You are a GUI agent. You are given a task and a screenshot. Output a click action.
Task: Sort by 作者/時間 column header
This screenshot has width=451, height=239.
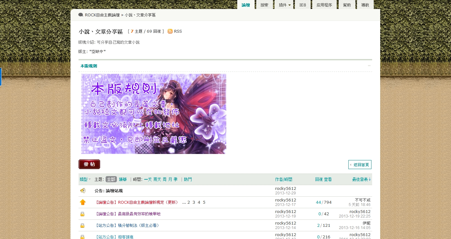pyautogui.click(x=284, y=179)
